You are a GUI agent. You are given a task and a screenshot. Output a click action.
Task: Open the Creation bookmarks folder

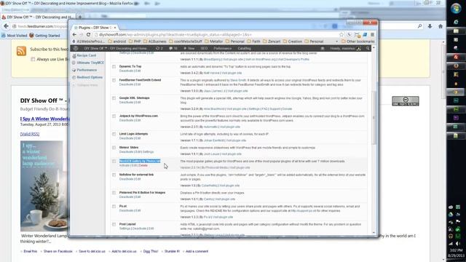coord(292,41)
